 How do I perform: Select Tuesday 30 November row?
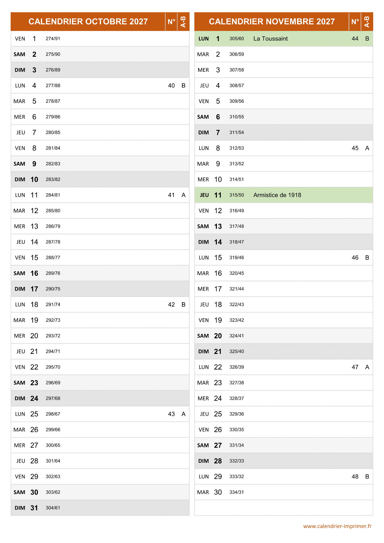[283, 492]
